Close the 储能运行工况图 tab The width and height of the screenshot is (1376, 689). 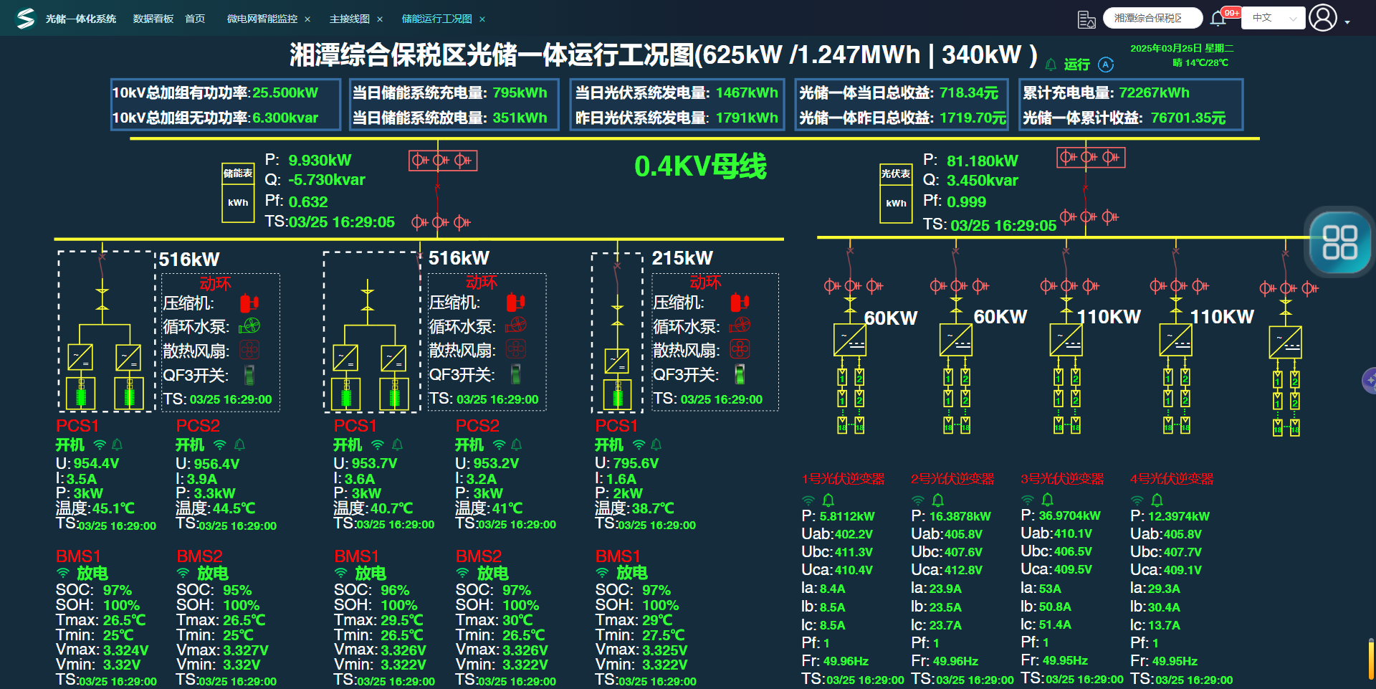(482, 19)
